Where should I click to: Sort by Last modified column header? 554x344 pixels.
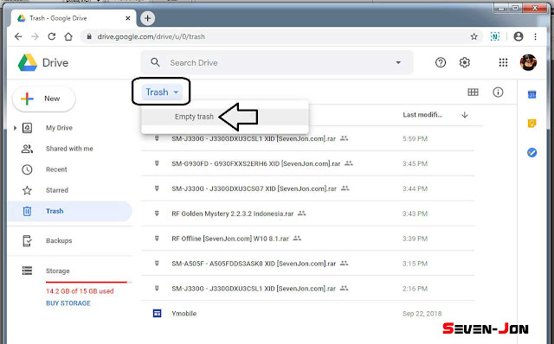click(422, 115)
